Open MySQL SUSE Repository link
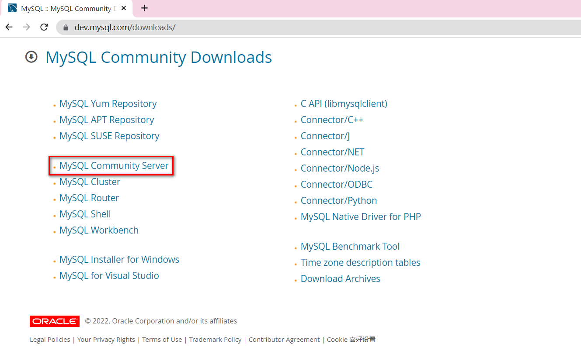This screenshot has width=581, height=361. [x=109, y=136]
